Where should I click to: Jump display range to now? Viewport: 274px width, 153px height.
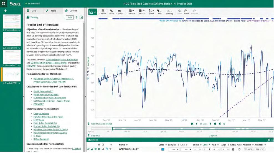(220, 124)
